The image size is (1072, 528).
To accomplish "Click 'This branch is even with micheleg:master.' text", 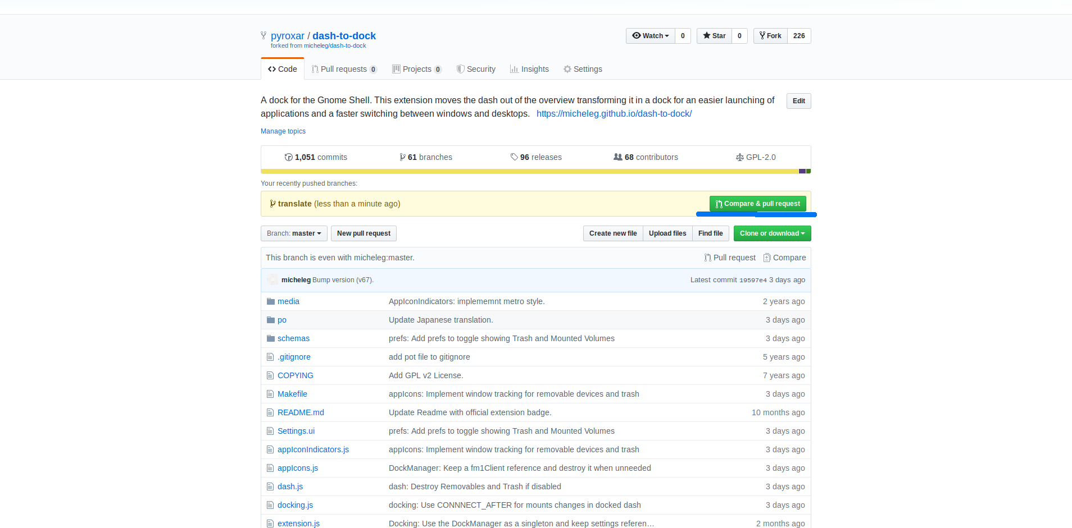I will tap(340, 258).
